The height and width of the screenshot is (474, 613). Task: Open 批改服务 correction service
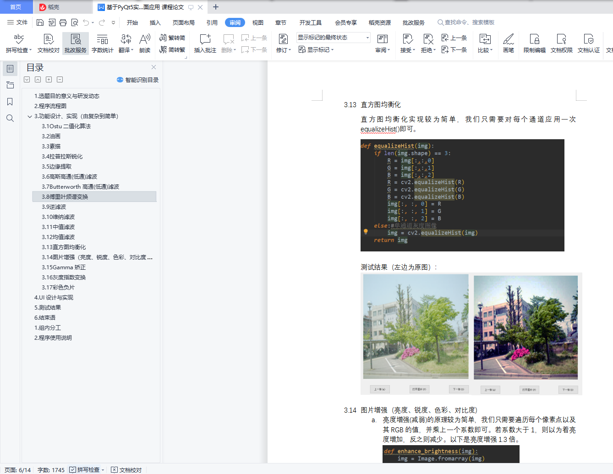76,44
